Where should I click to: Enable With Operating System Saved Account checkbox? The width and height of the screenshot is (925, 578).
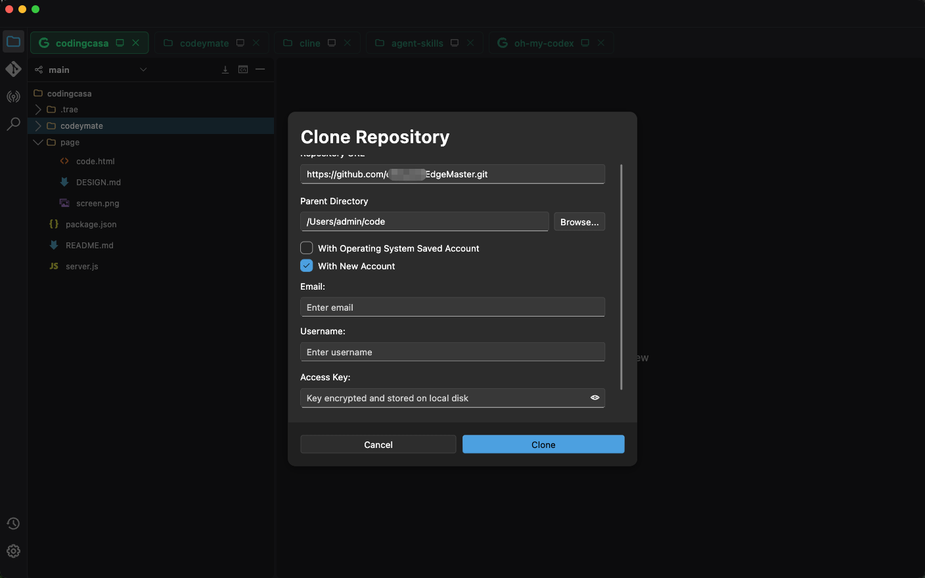pos(306,248)
